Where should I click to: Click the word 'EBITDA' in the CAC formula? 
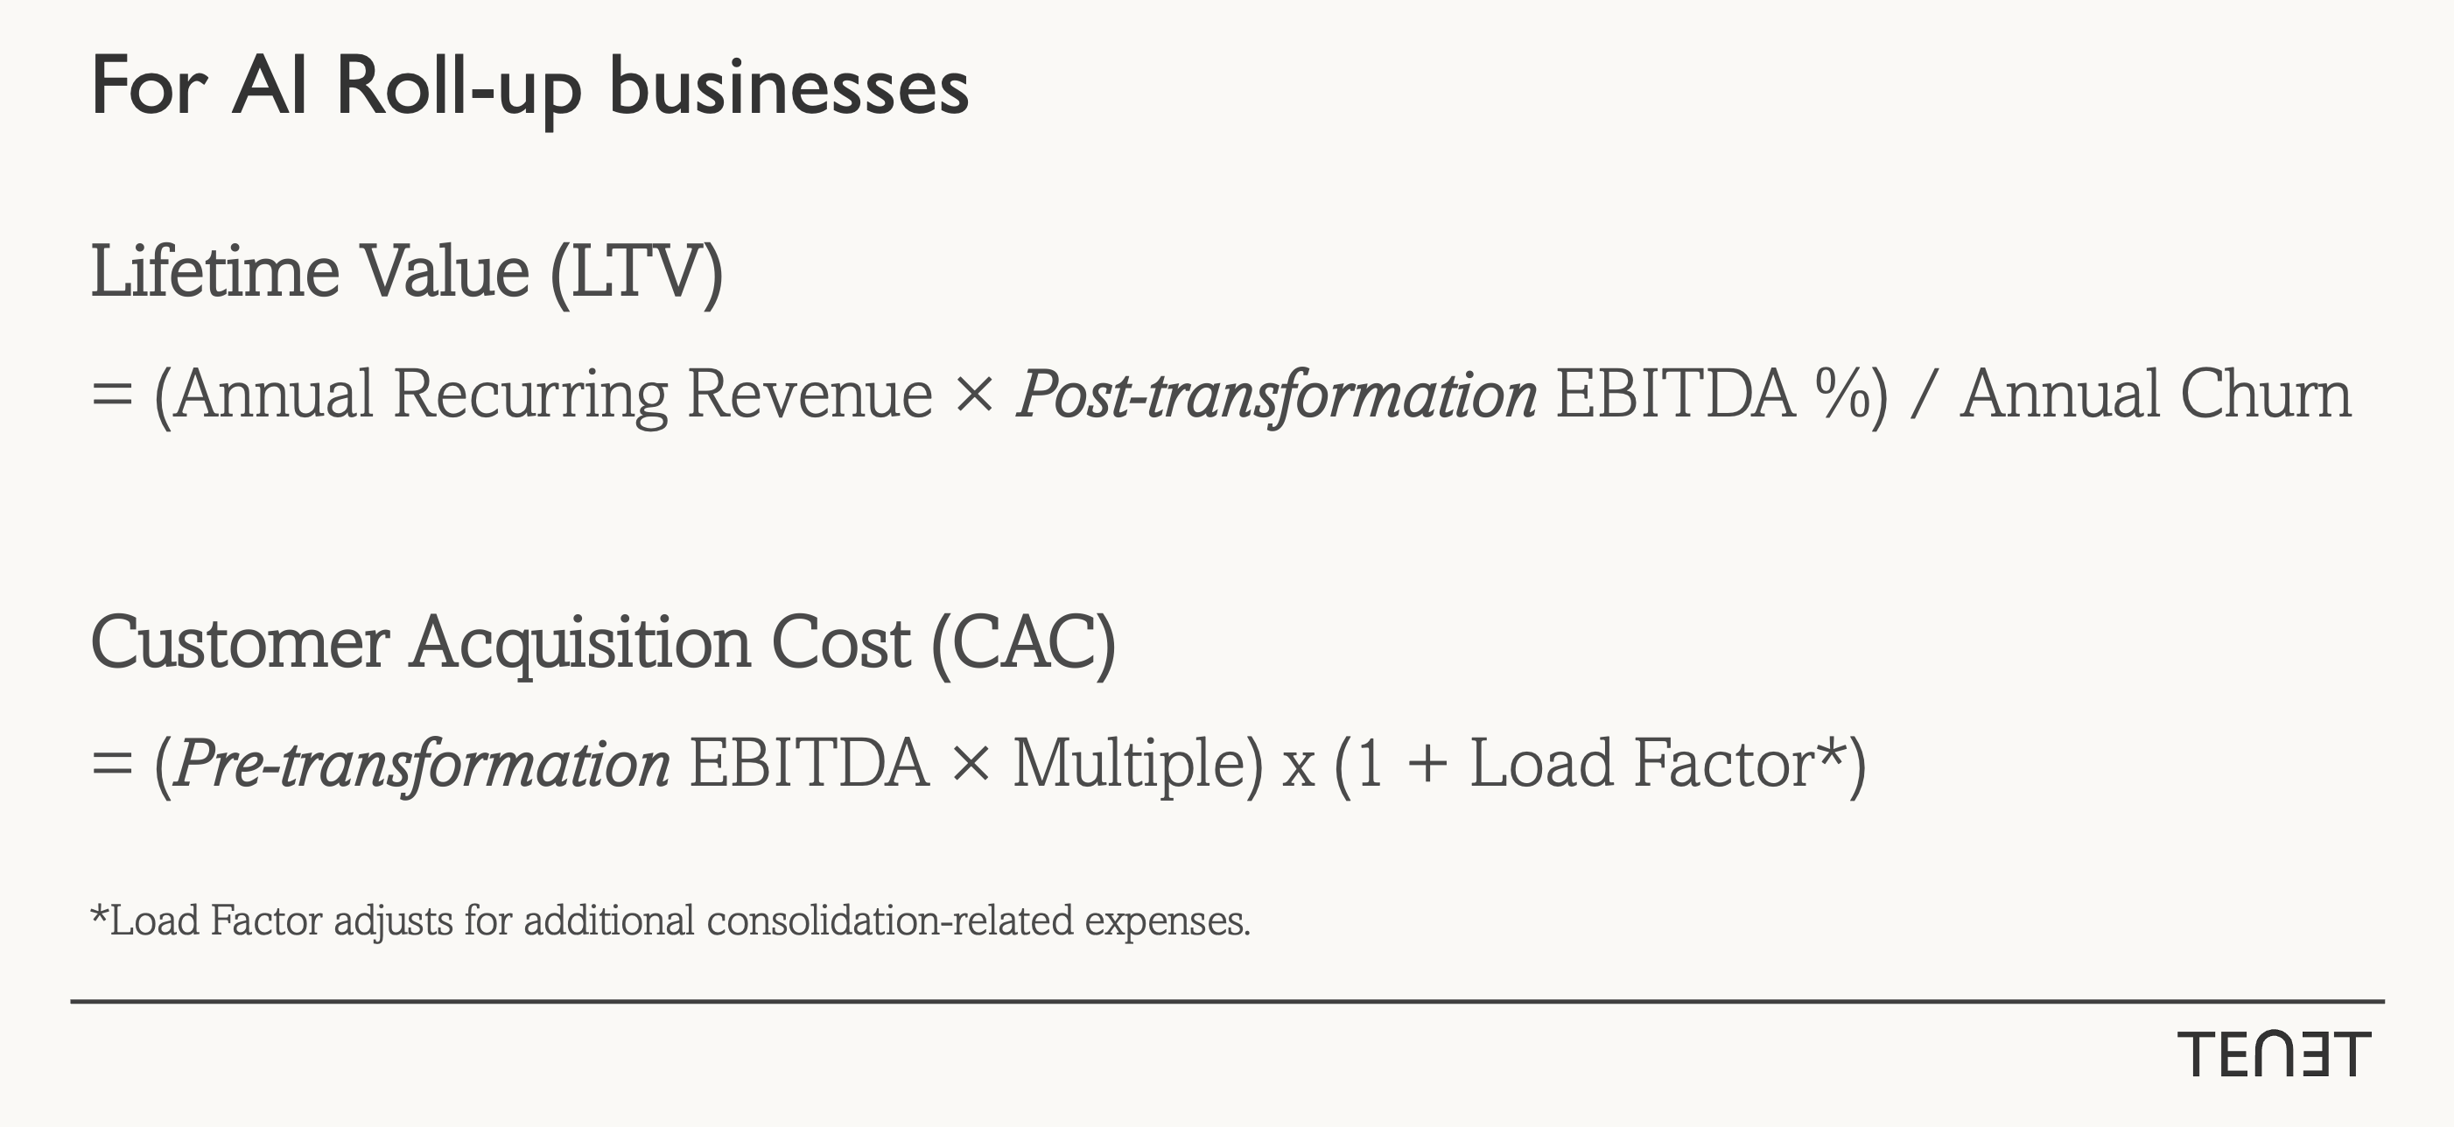point(809,763)
